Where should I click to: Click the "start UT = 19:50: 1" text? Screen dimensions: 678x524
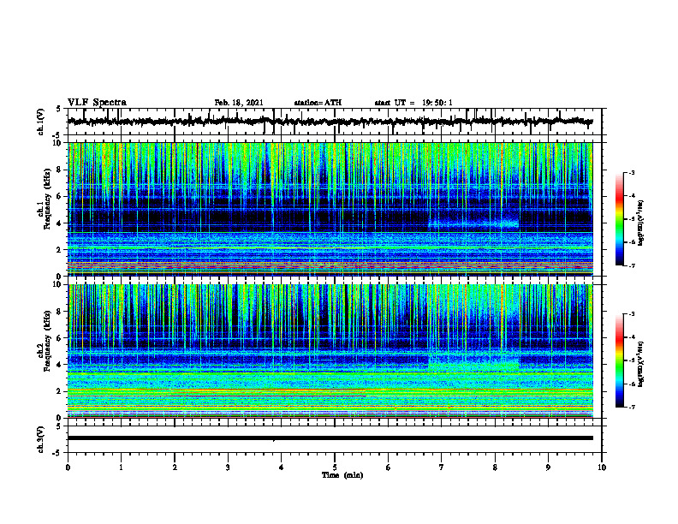pyautogui.click(x=413, y=103)
